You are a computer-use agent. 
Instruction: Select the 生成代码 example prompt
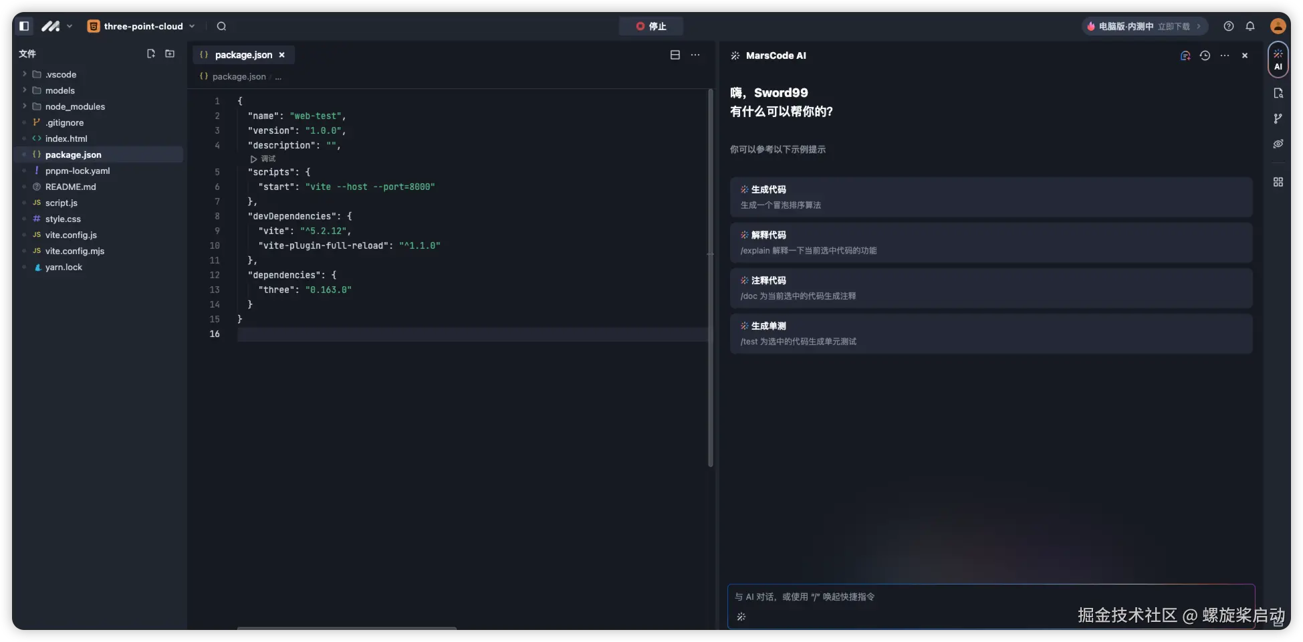991,197
